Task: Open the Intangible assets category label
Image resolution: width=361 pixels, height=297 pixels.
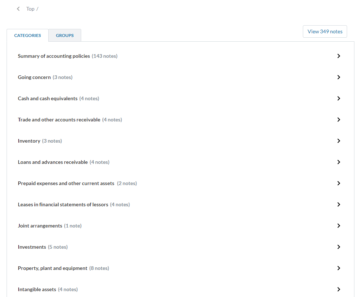Action: pos(37,289)
